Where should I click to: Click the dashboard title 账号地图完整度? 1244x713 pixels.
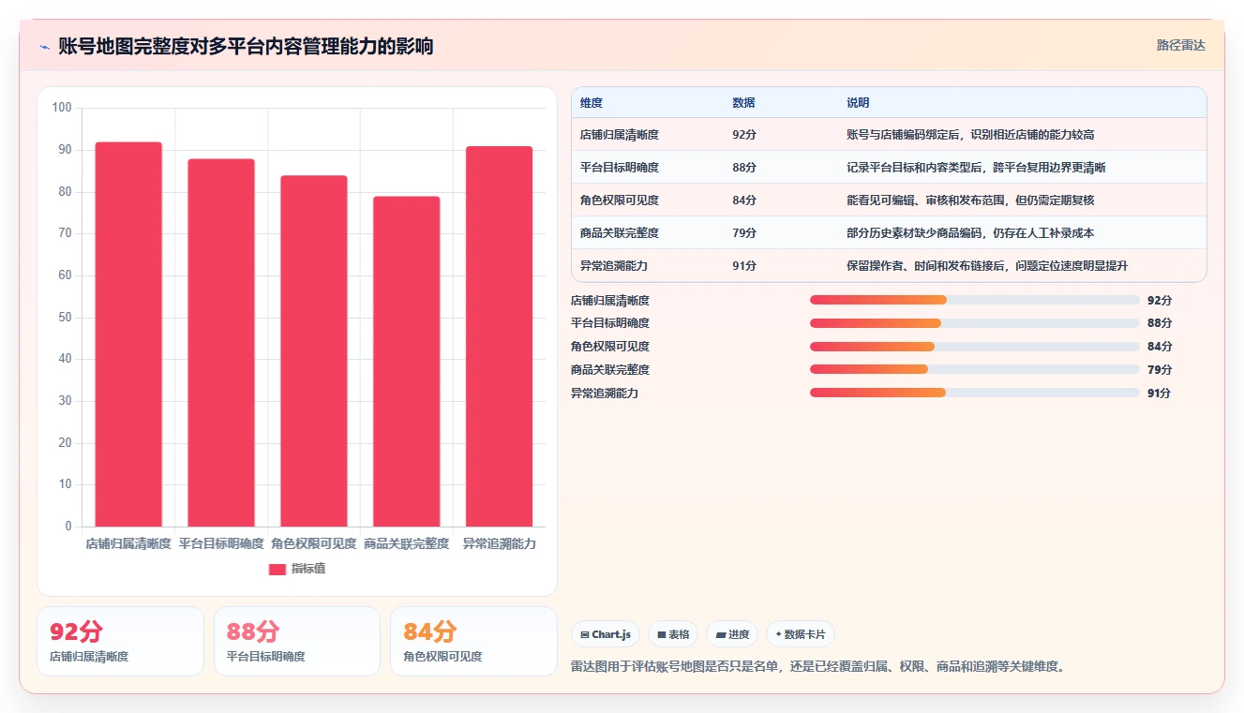click(x=246, y=46)
